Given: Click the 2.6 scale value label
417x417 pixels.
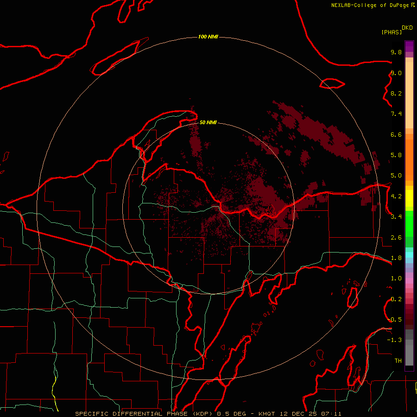Looking at the screenshot, I should (x=396, y=238).
